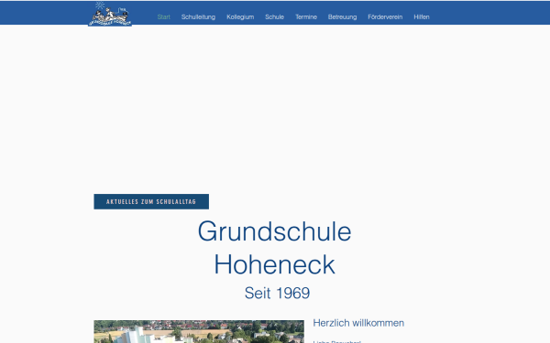
Task: Click the Herzlich willkommen heading
Action: tap(358, 323)
